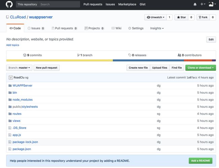The height and width of the screenshot is (168, 219).
Task: Open Marketplace in top navigation
Action: (127, 4)
